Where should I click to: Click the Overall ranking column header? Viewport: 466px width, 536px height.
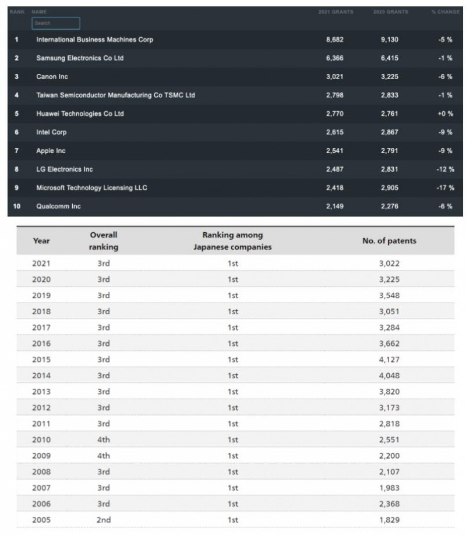[x=104, y=241]
